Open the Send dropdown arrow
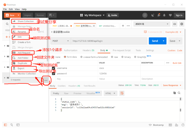Viewport: 187px width, 129px height. (164, 41)
